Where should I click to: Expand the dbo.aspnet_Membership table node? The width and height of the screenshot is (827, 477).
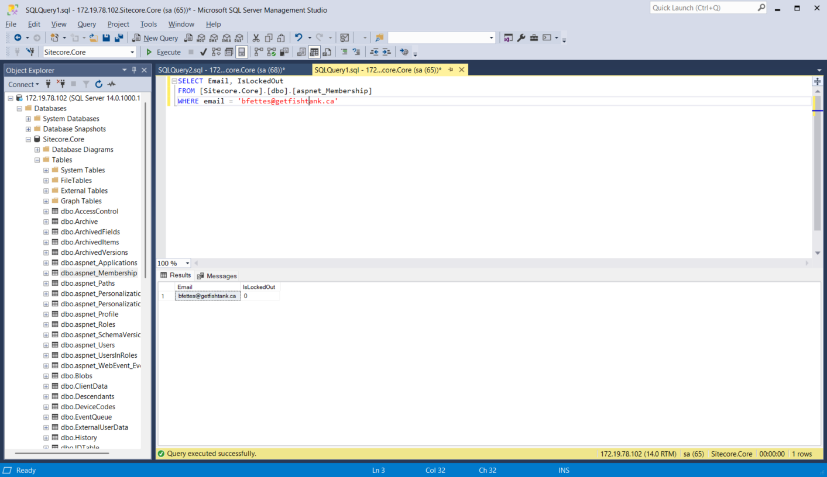click(x=46, y=273)
